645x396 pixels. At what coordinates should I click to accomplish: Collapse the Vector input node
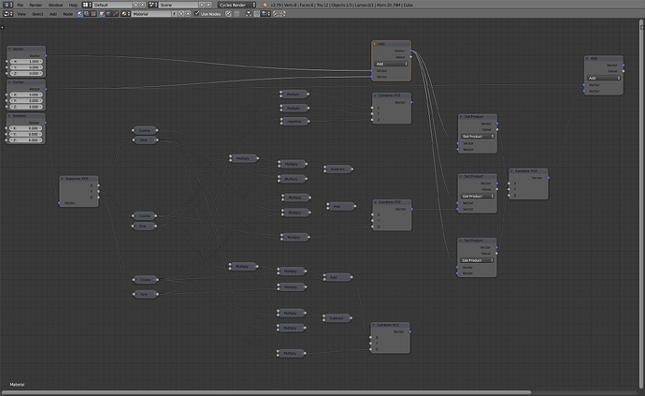(x=9, y=49)
